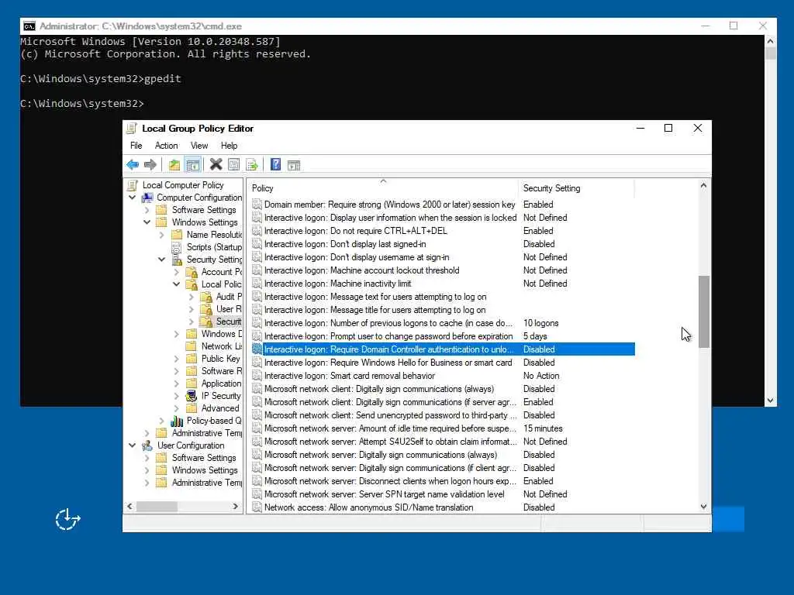Open the File menu
Image resolution: width=794 pixels, height=595 pixels.
136,146
